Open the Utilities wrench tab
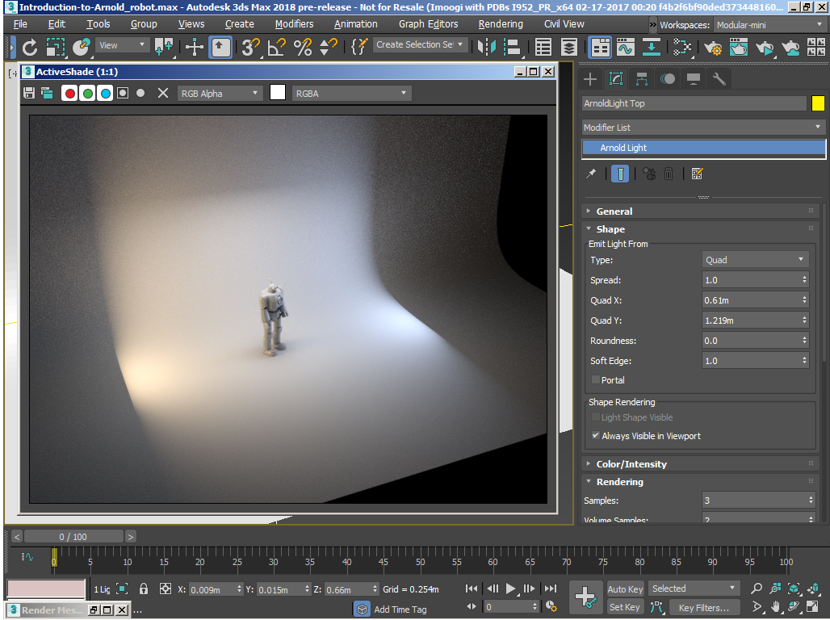 tap(719, 78)
